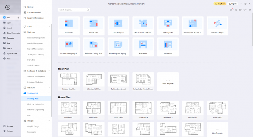This screenshot has height=137, width=253.
Task: Open the notifications bell icon
Action: coord(236,10)
